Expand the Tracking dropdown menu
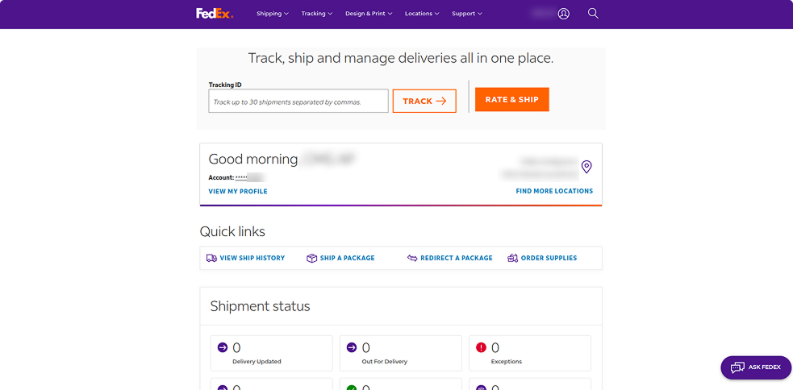Image resolution: width=793 pixels, height=390 pixels. (x=317, y=14)
